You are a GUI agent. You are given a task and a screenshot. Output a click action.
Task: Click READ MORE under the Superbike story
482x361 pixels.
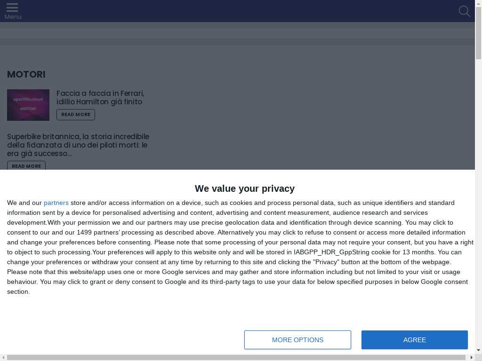click(x=26, y=166)
